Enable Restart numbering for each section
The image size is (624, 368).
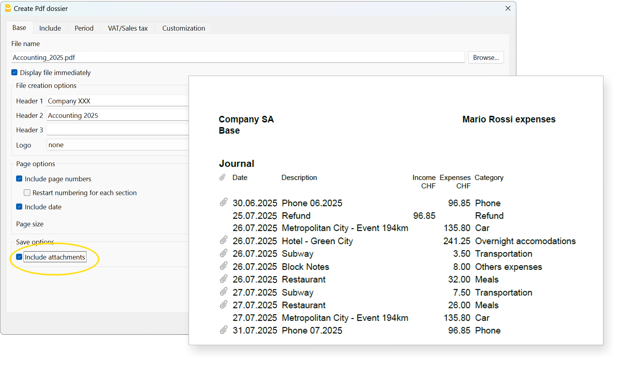point(27,193)
